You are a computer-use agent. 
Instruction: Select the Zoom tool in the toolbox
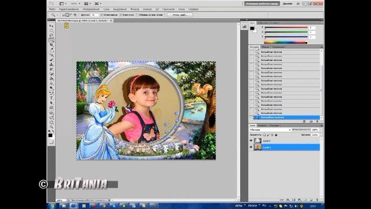[x=52, y=127]
